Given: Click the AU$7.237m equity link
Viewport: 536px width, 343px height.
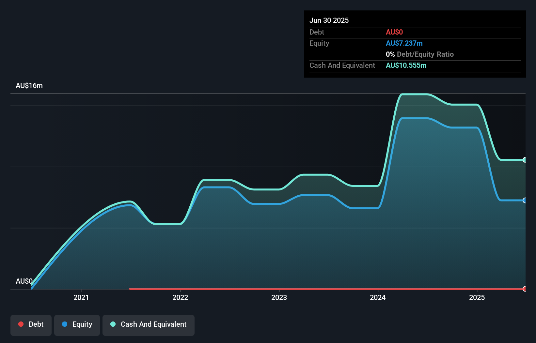Looking at the screenshot, I should tap(404, 43).
